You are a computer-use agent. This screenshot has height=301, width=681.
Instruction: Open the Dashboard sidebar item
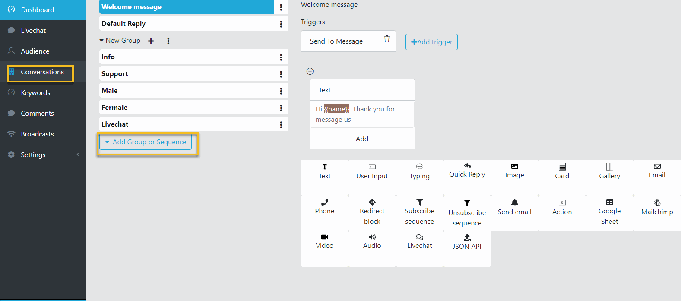[x=43, y=10]
